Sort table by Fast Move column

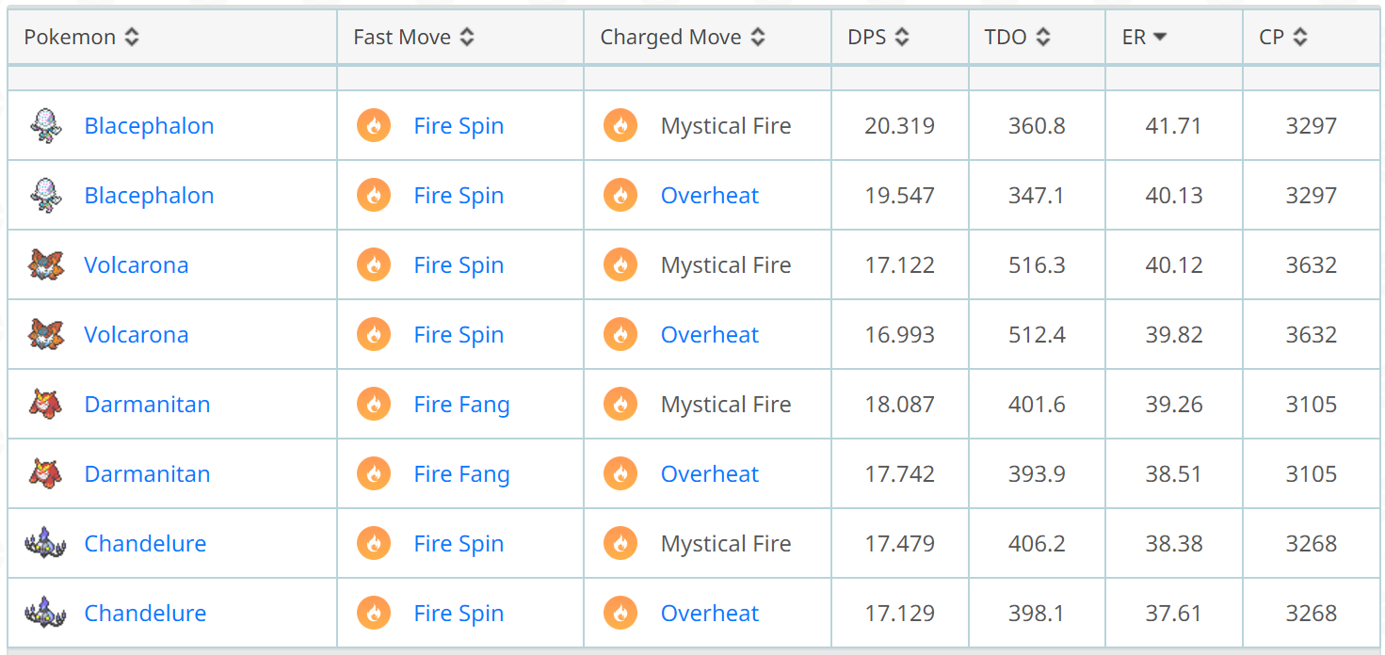click(413, 38)
